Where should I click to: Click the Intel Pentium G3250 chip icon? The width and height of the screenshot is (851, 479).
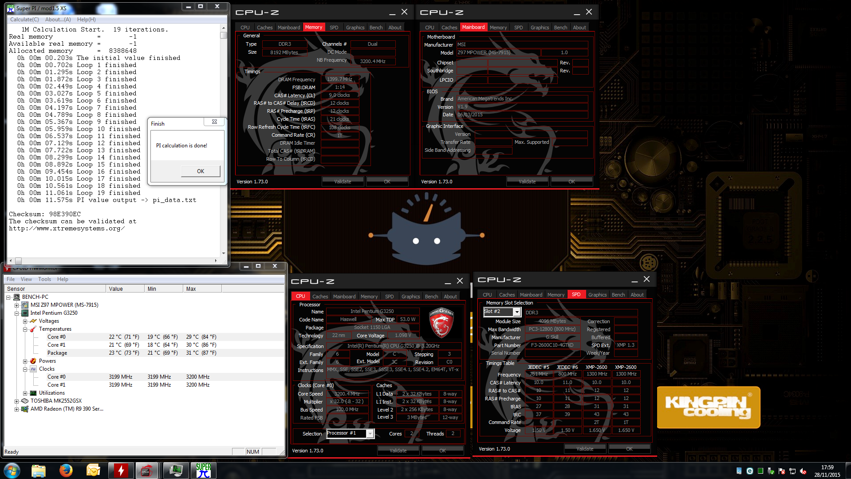(25, 313)
